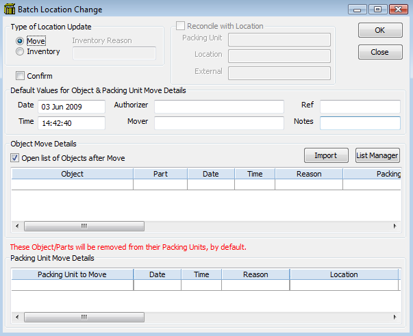
Task: Click Packing Unit Move Details Location header
Action: click(x=344, y=274)
